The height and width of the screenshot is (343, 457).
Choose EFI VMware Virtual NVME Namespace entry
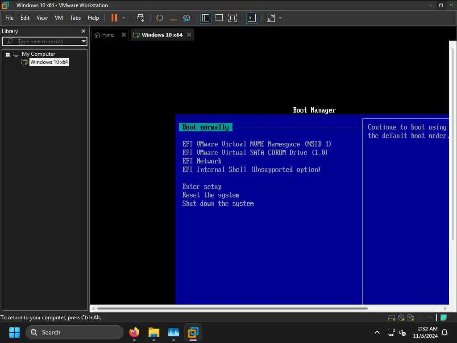(257, 144)
